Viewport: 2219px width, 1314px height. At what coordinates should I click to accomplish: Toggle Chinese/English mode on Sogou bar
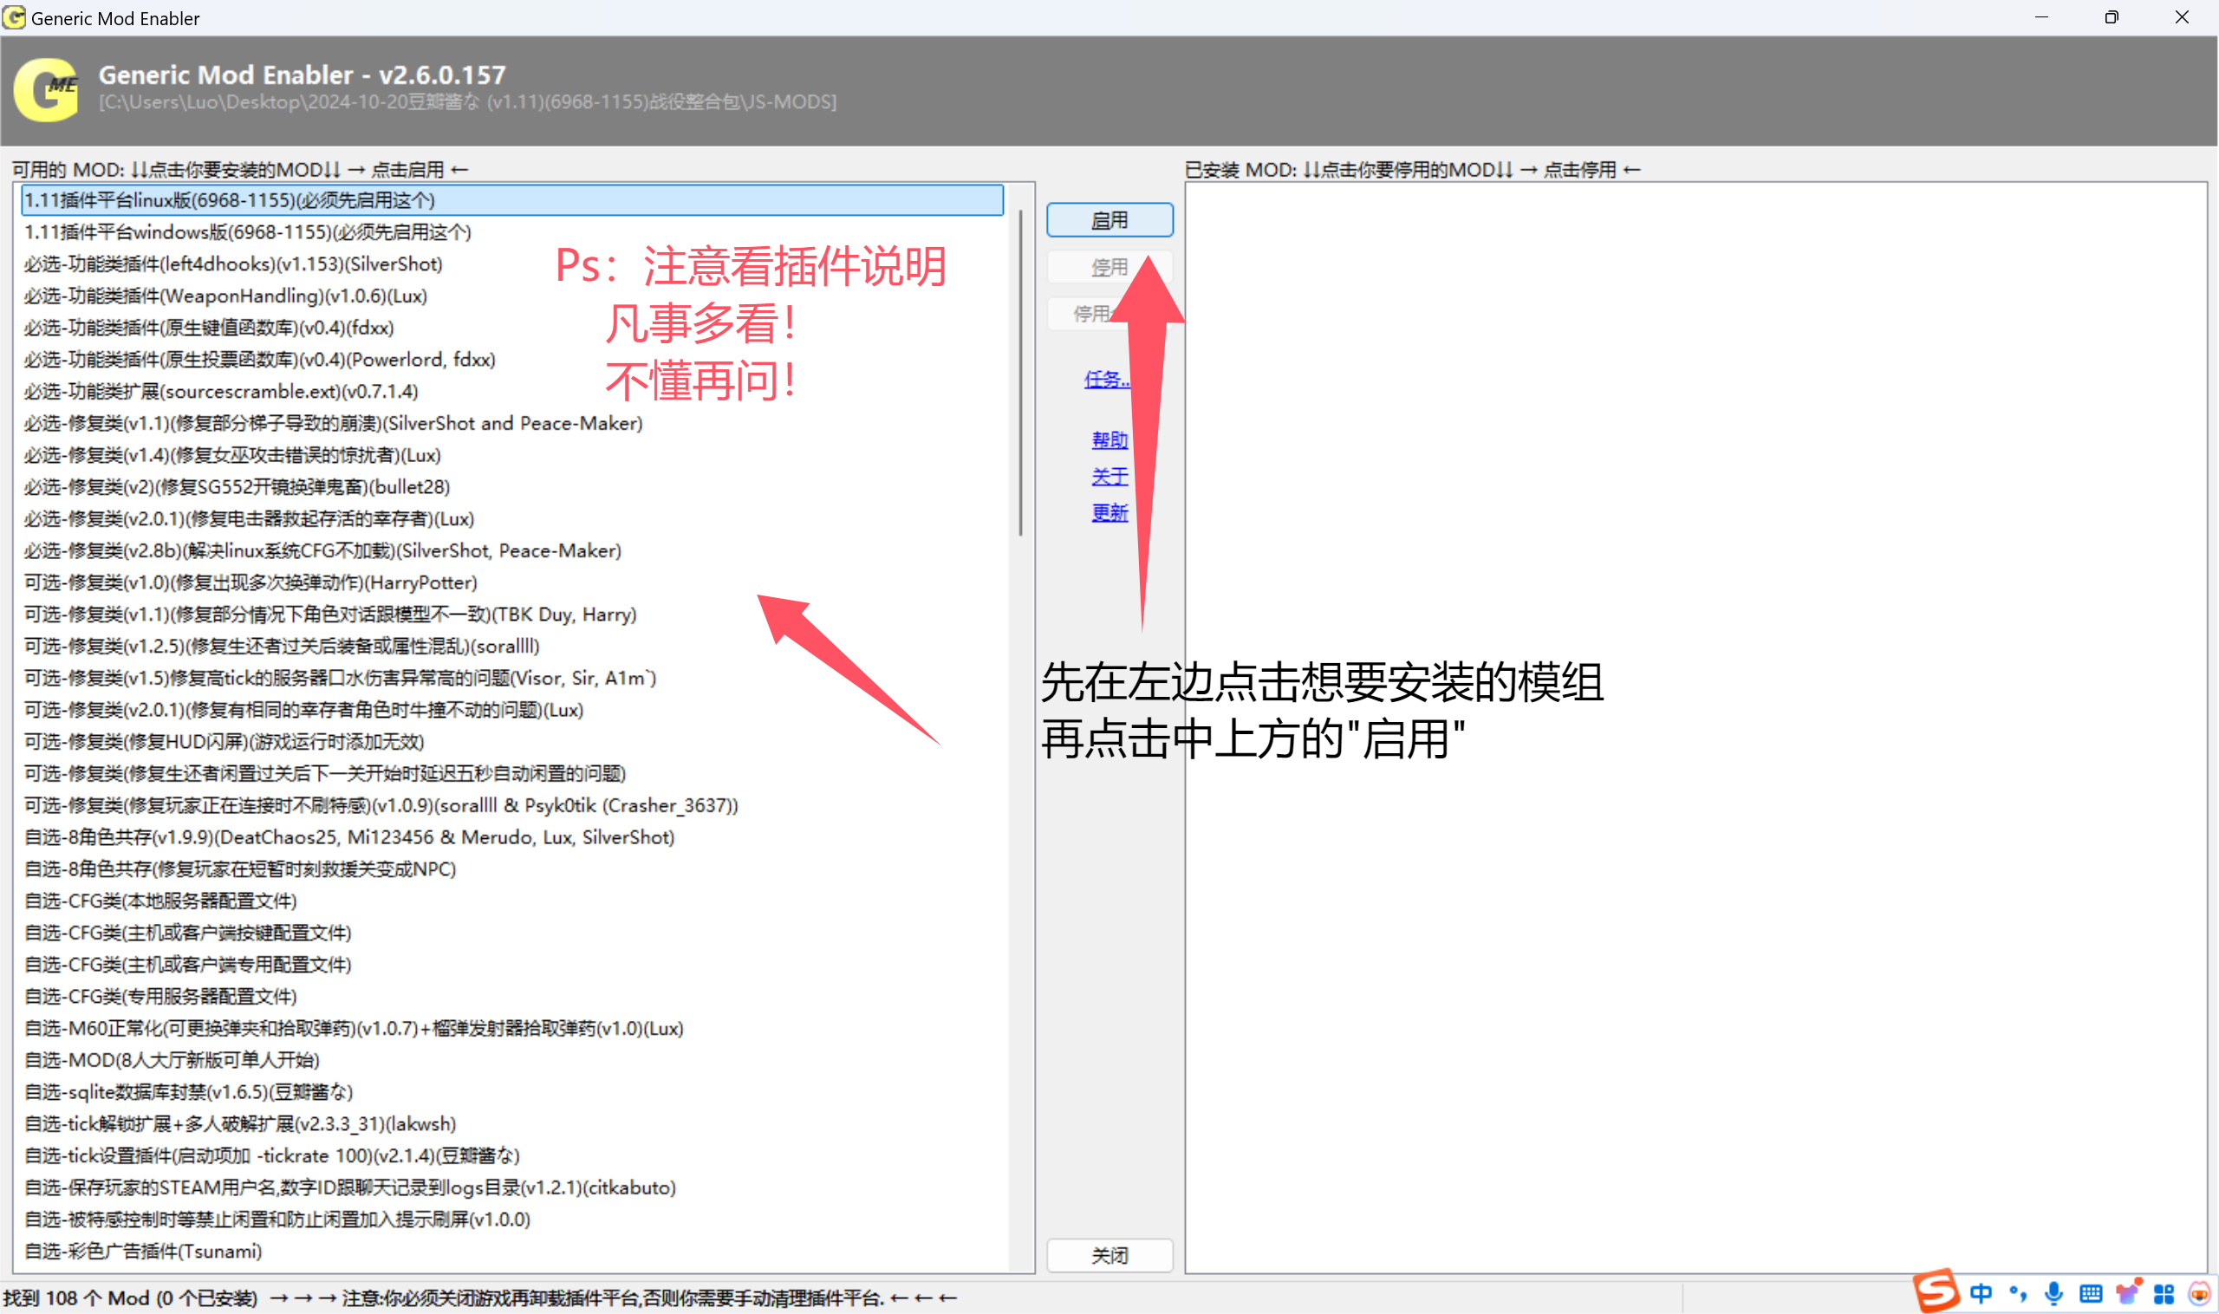click(1981, 1294)
